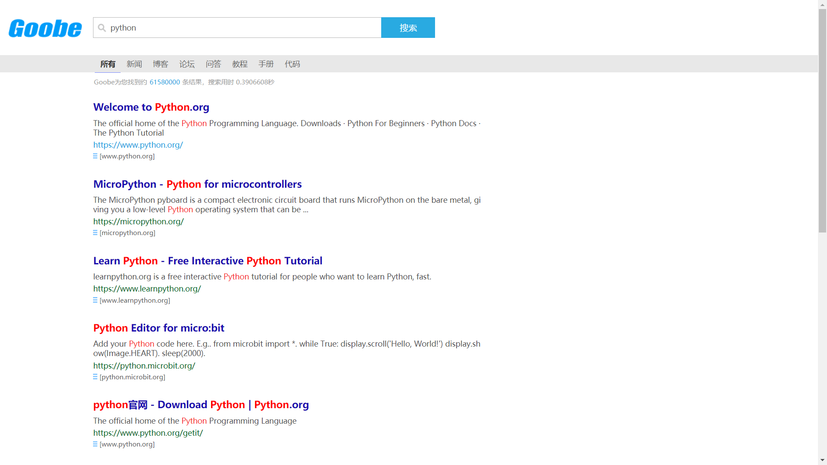This screenshot has height=465, width=827.
Task: Open Learn Python Free Interactive Tutorial title
Action: [x=208, y=260]
